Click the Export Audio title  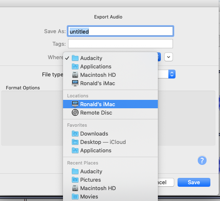[108, 17]
